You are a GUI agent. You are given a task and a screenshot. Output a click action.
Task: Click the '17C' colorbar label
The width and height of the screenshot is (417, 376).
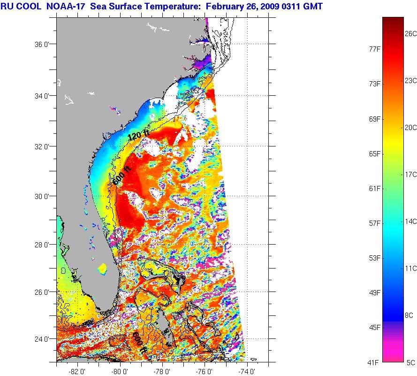tap(410, 175)
